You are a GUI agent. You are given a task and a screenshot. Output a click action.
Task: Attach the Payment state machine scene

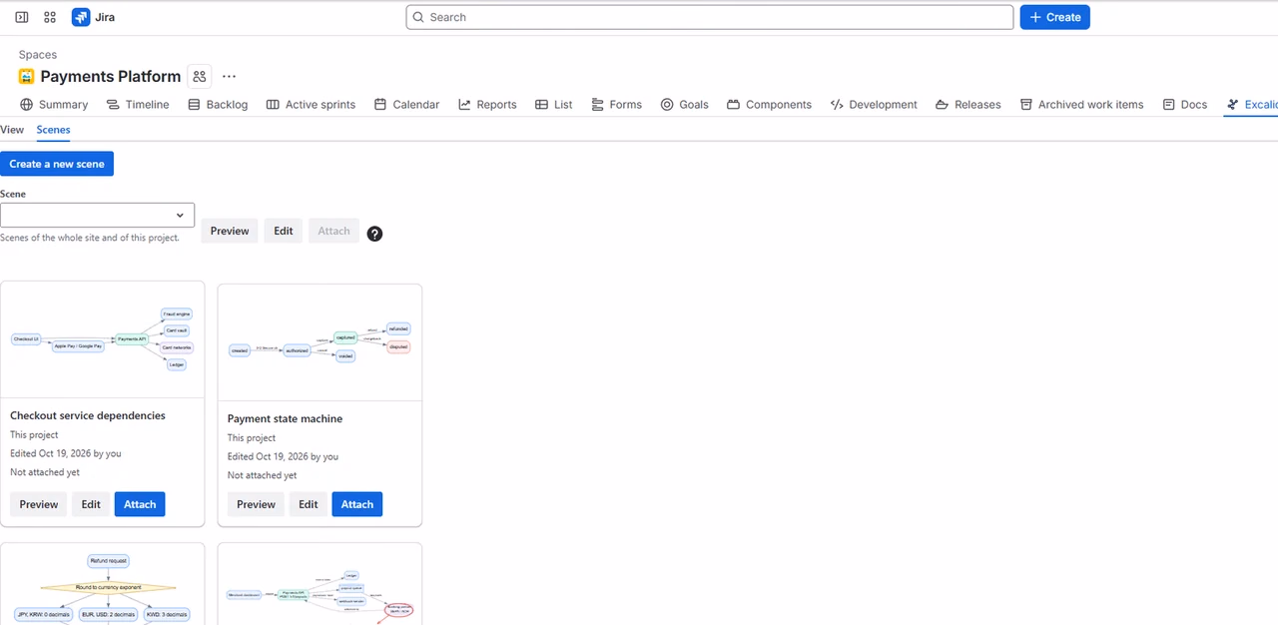357,504
